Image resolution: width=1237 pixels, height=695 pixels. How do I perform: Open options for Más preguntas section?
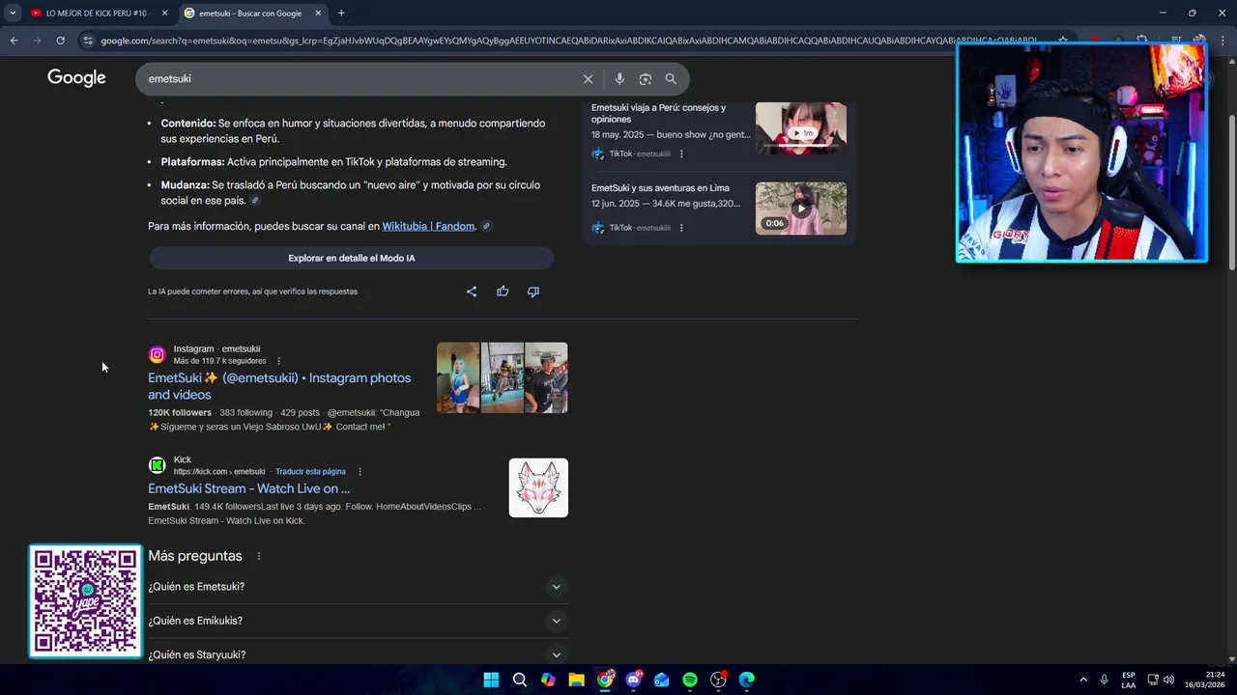[259, 556]
